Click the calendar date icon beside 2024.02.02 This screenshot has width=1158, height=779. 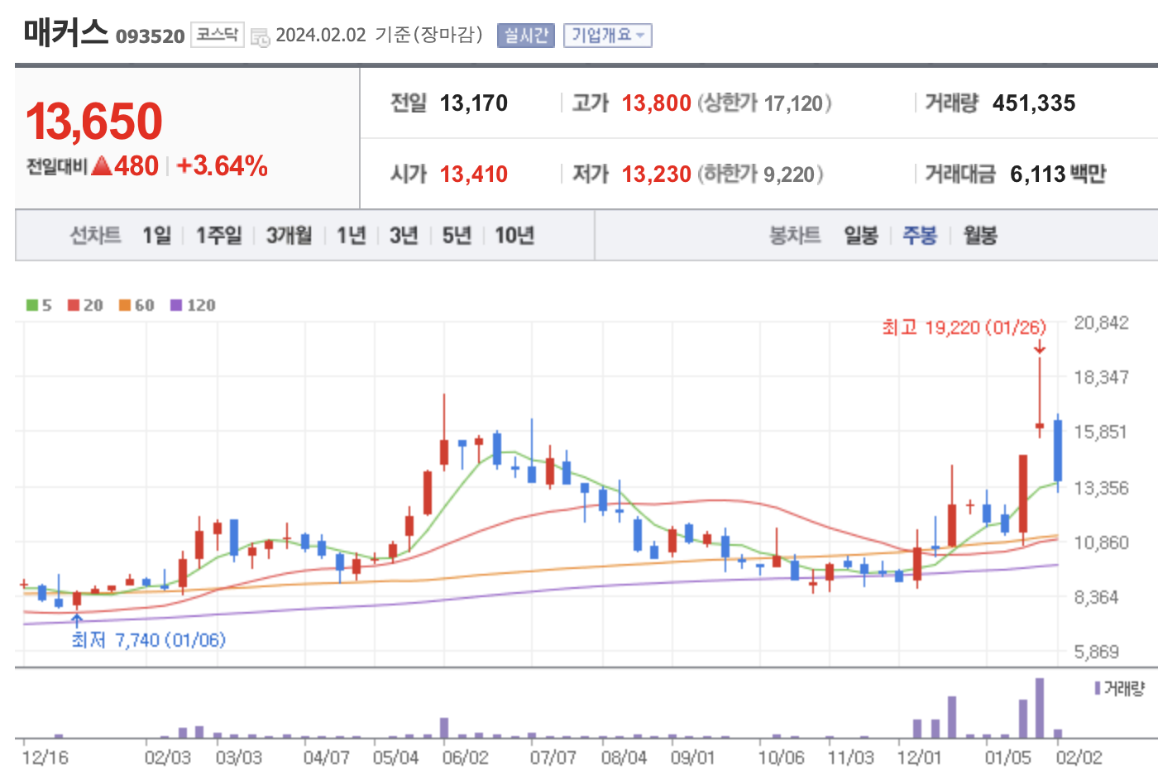pyautogui.click(x=260, y=37)
